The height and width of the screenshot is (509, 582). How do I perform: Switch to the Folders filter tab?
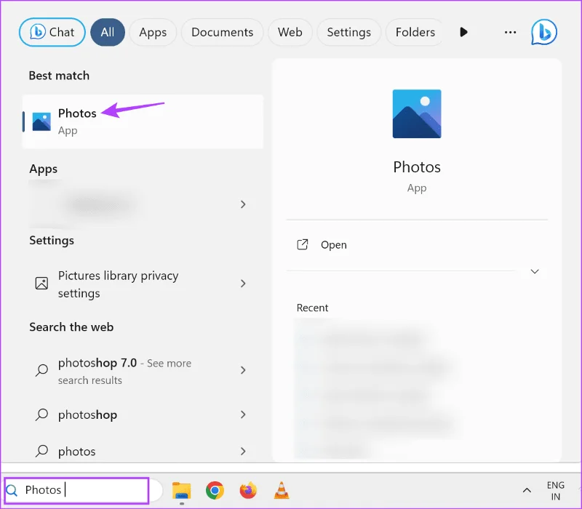(x=415, y=32)
